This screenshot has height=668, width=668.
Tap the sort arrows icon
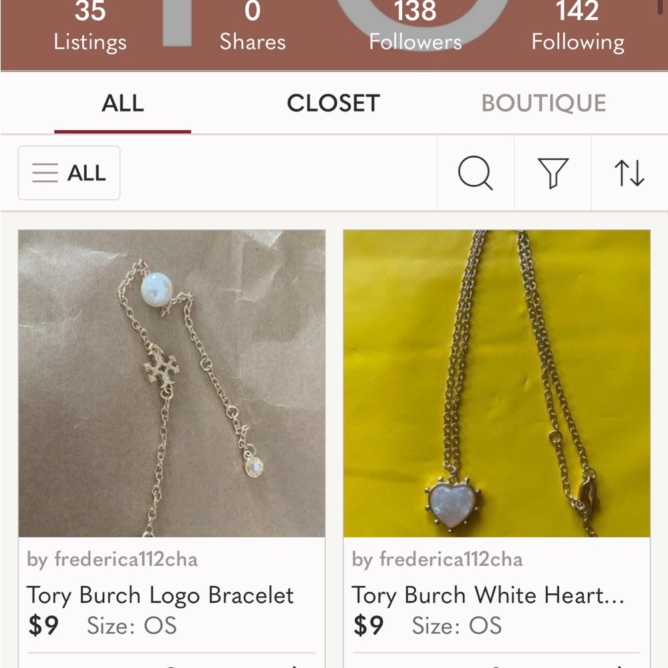coord(629,173)
